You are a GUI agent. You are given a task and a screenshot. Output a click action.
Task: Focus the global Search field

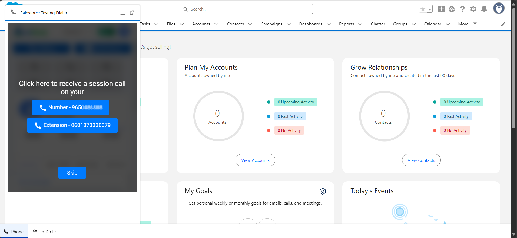click(x=245, y=9)
